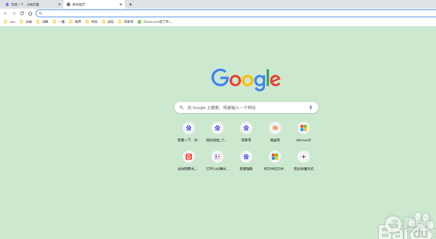436x239 pixels.
Task: Go back with the browser back arrow
Action: (x=5, y=13)
